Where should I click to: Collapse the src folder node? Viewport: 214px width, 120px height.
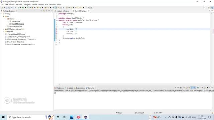pyautogui.click(x=4, y=16)
